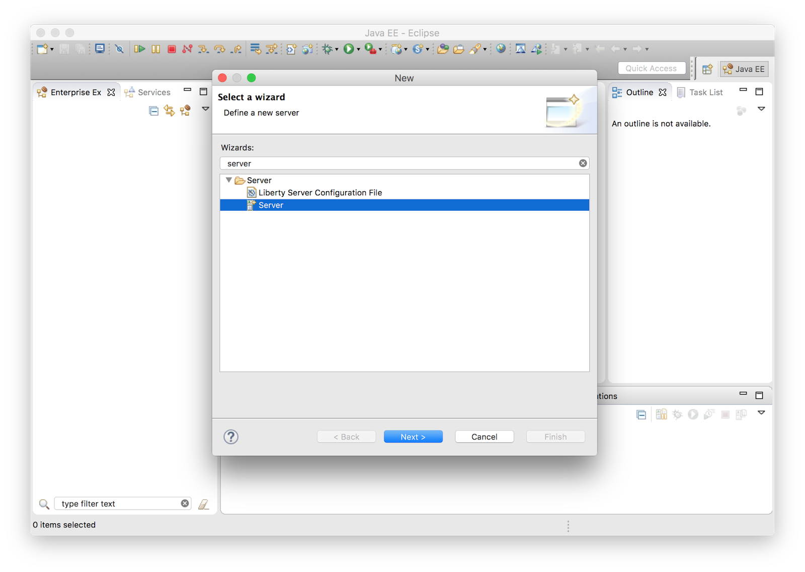
Task: Terminate the process with the Stop icon
Action: (x=172, y=49)
